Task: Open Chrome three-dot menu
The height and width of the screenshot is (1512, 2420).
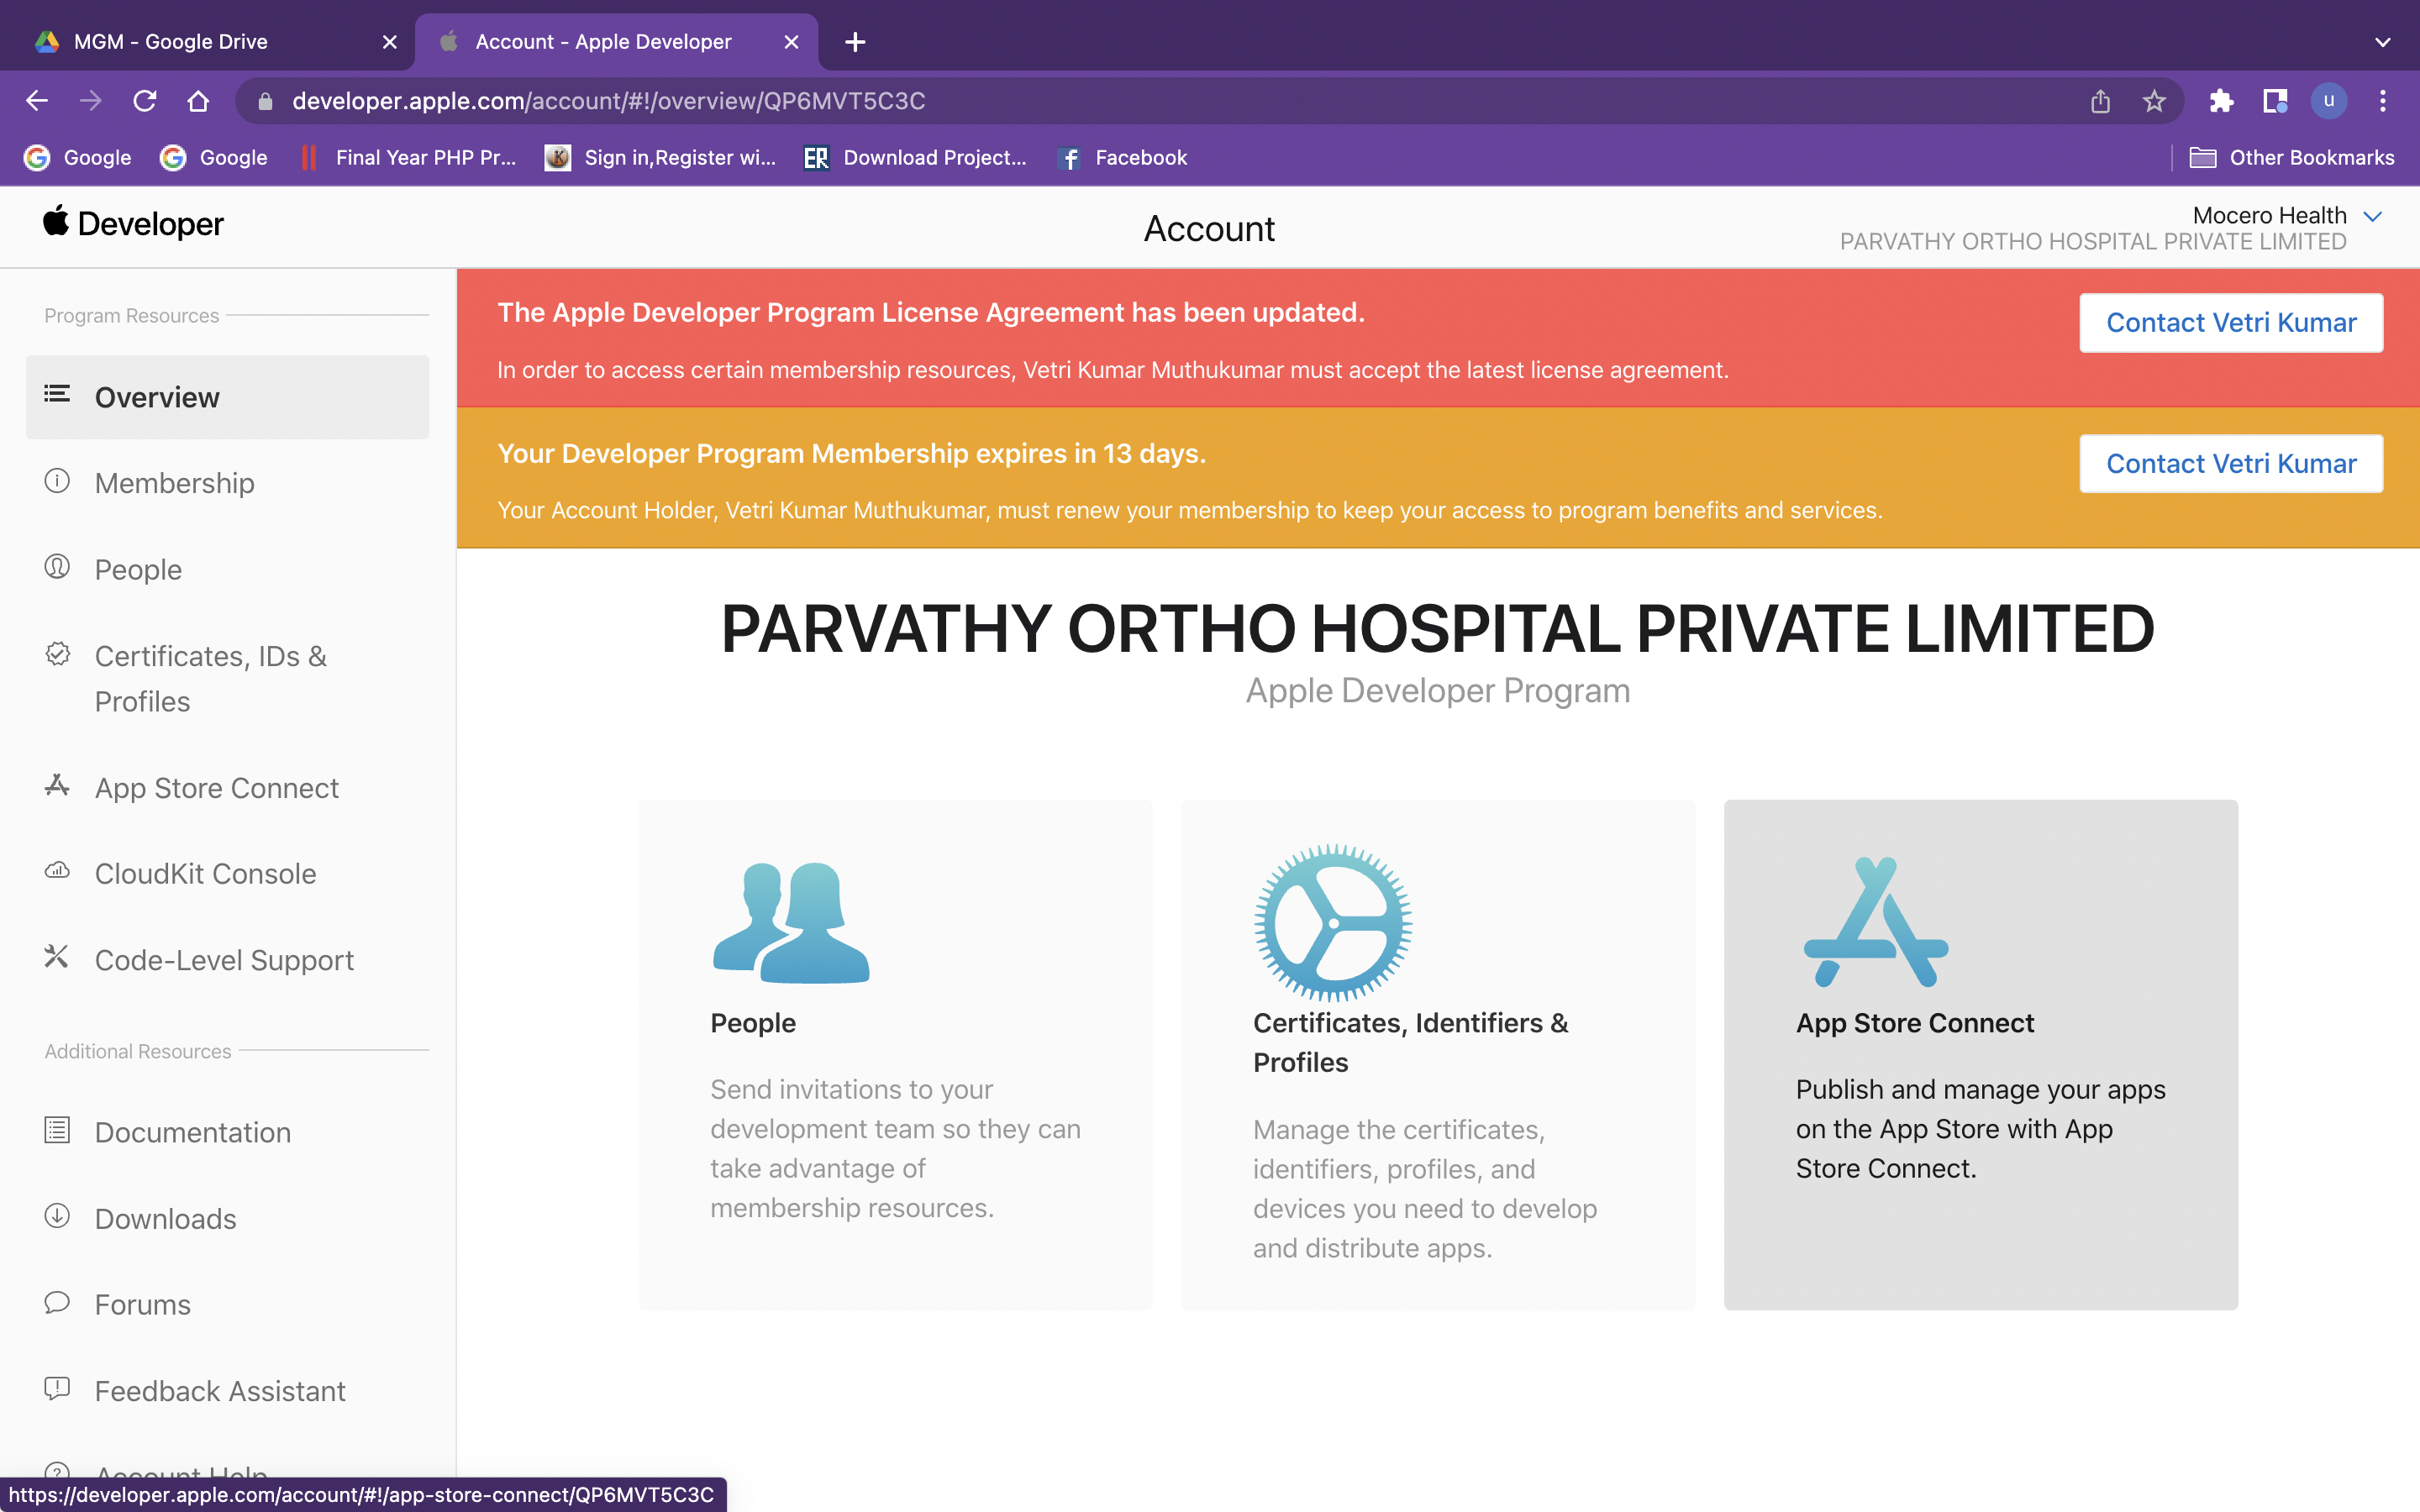Action: point(2382,101)
